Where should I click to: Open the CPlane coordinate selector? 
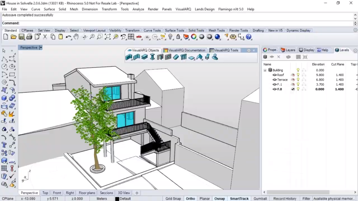click(x=8, y=199)
